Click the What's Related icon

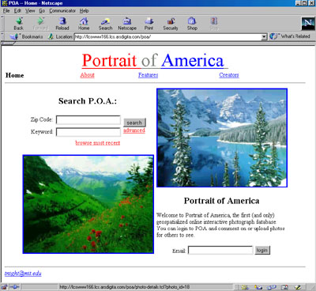pyautogui.click(x=273, y=36)
